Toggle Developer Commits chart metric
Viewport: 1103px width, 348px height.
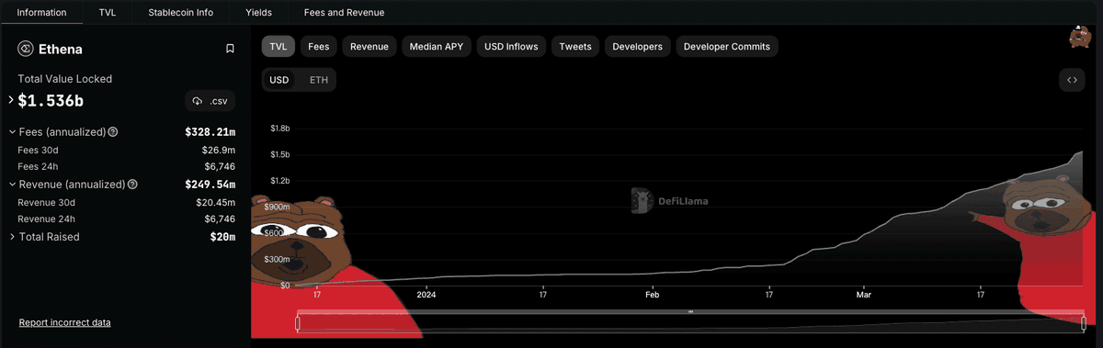(727, 46)
